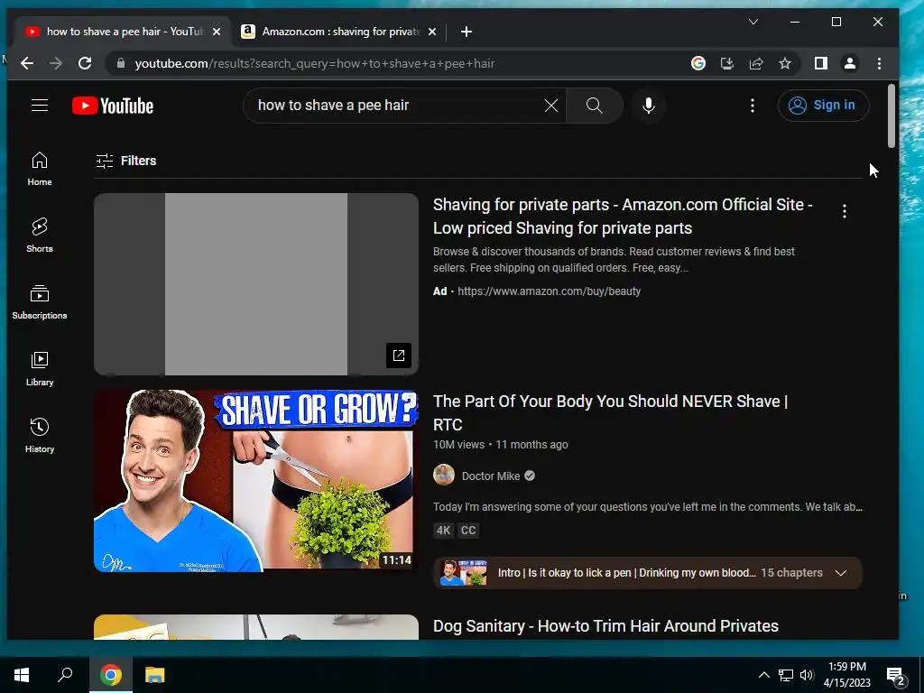This screenshot has height=693, width=924.
Task: Toggle the Chrome side panel
Action: (821, 64)
